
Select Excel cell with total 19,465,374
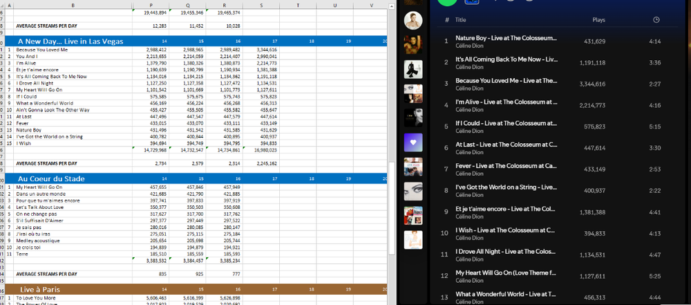coord(225,13)
